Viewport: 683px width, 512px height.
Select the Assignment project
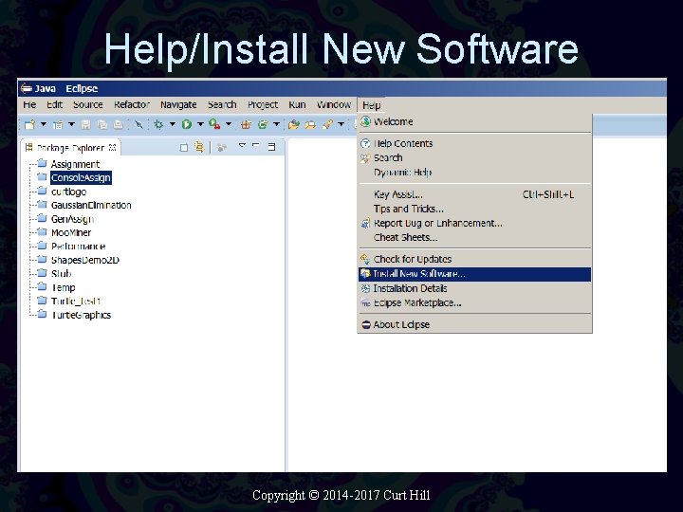coord(75,164)
